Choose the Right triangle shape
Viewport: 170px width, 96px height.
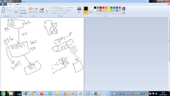tap(48, 10)
